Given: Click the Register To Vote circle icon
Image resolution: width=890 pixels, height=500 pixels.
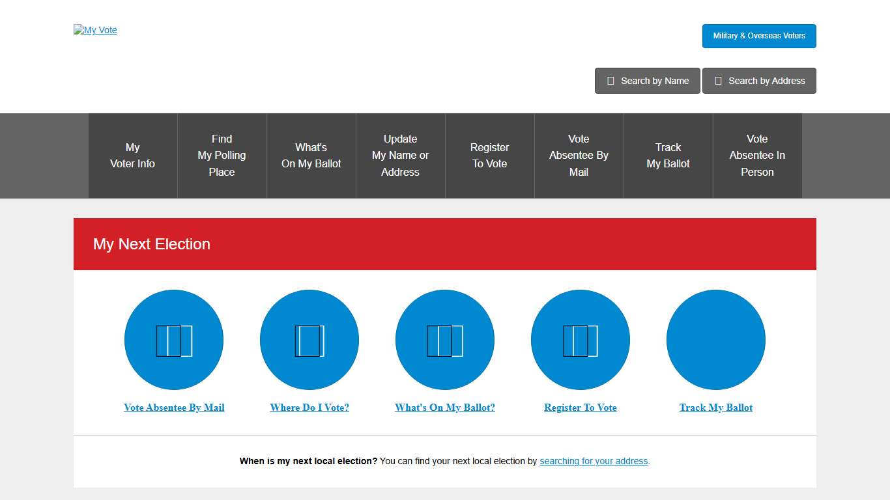Looking at the screenshot, I should (x=581, y=340).
